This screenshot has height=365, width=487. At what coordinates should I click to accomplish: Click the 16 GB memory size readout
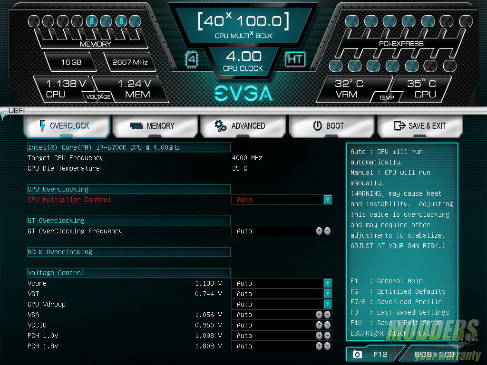[71, 62]
